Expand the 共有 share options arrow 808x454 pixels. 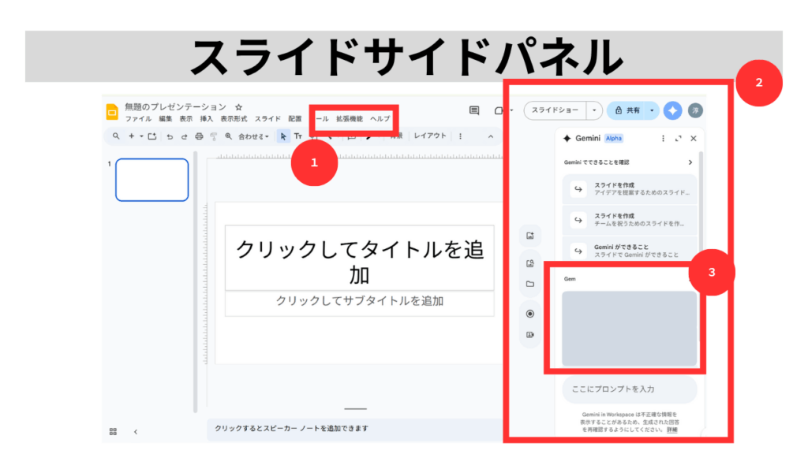652,111
